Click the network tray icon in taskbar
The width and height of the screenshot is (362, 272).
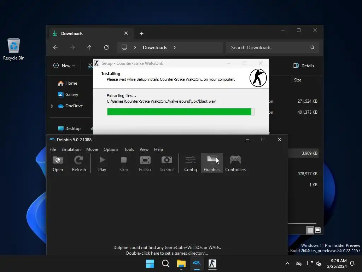tap(310, 263)
